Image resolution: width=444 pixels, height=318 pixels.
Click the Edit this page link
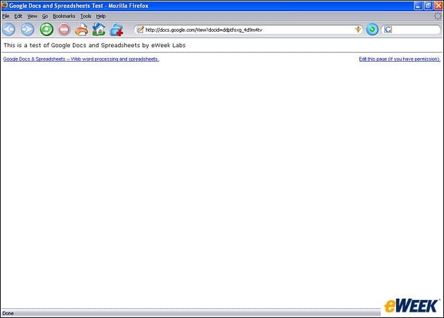point(400,59)
